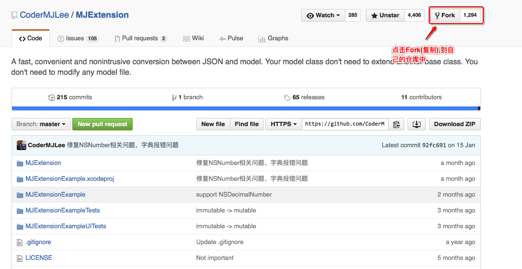Viewport: 522px width, 269px height.
Task: Click the New file button
Action: pyautogui.click(x=213, y=124)
